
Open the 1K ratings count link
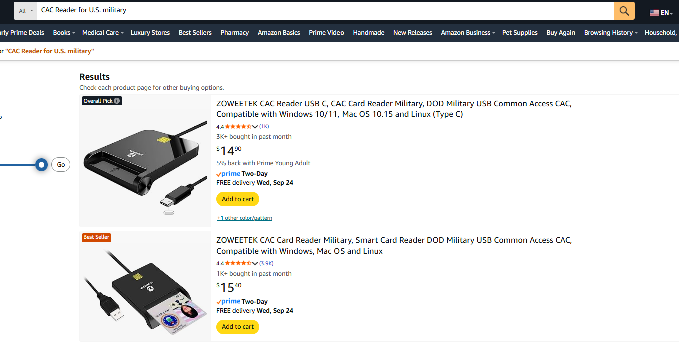point(264,127)
